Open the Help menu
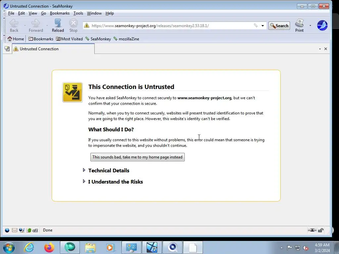This screenshot has width=339, height=254. coord(110,13)
